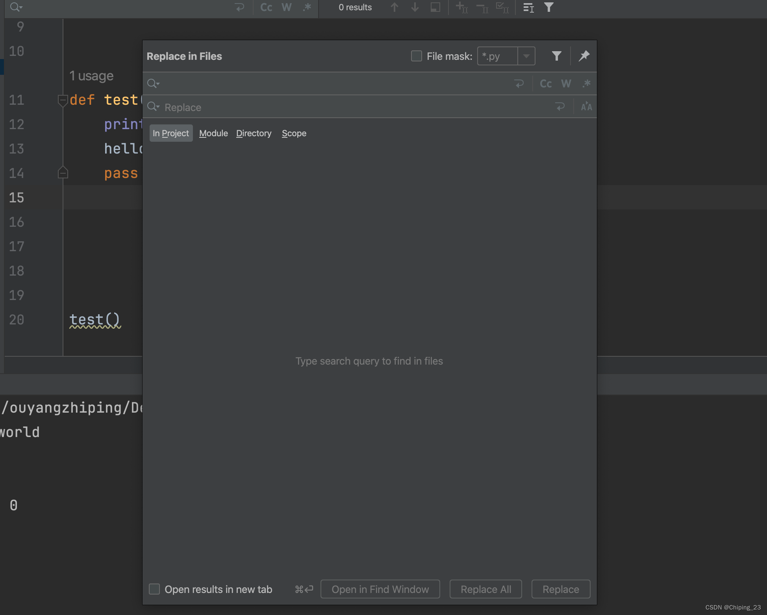
Task: Pin the Replace in Files window
Action: click(x=584, y=56)
